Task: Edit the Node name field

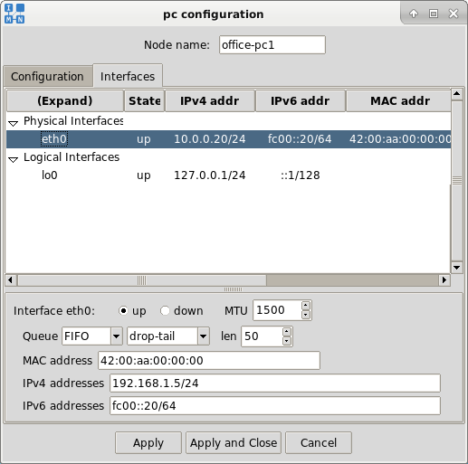Action: (x=272, y=45)
